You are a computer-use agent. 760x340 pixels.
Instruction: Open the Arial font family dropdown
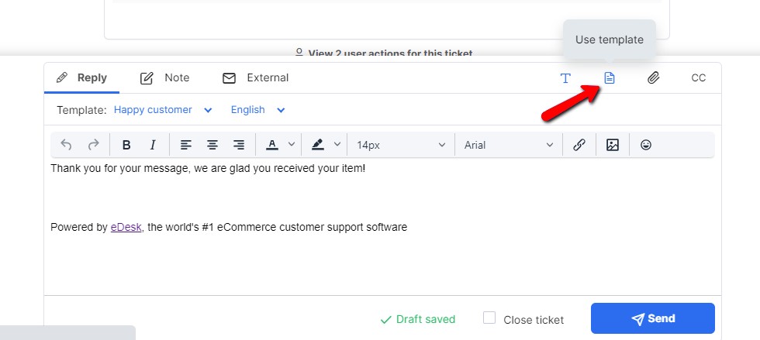pos(509,145)
